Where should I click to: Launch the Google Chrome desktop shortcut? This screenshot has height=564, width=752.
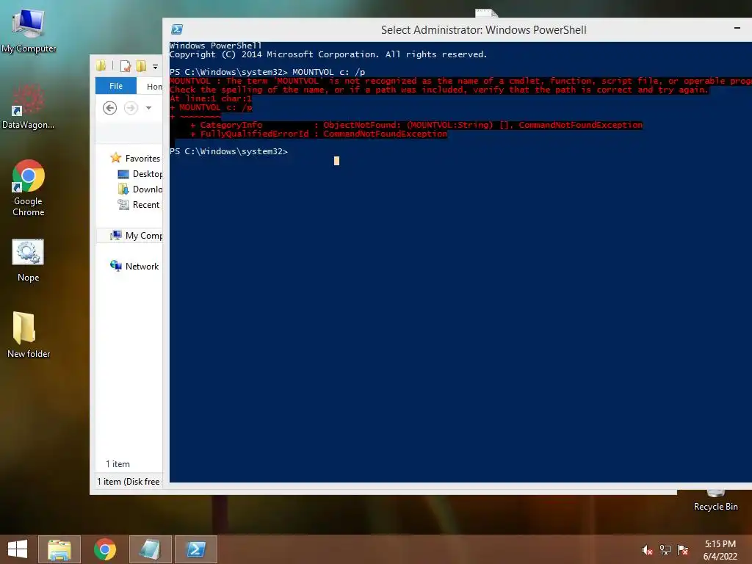pos(29,187)
